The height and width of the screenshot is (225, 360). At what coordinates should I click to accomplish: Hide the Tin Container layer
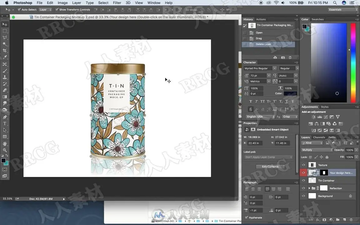pos(303,180)
